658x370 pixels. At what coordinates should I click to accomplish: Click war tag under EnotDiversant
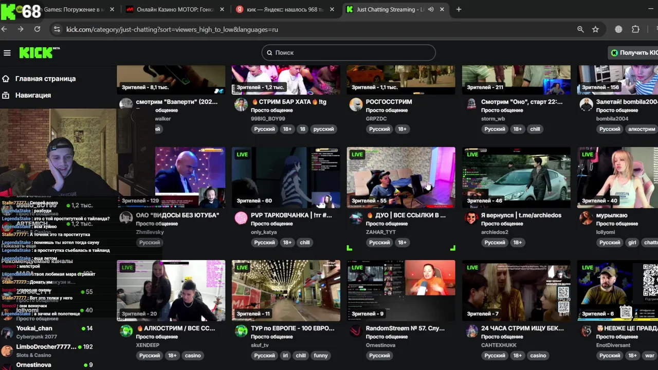click(x=650, y=355)
